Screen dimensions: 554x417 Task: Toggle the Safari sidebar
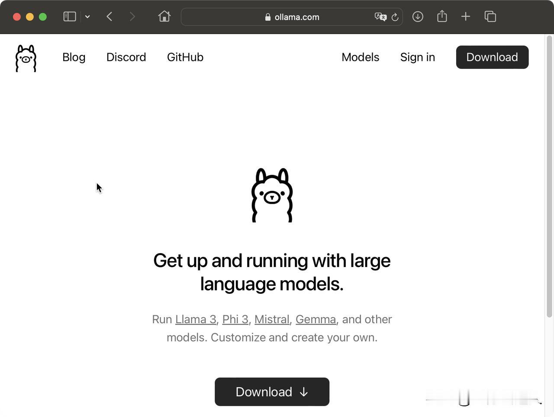tap(70, 17)
